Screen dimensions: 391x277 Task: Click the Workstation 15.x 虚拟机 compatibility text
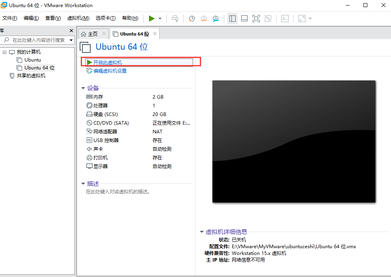click(259, 253)
